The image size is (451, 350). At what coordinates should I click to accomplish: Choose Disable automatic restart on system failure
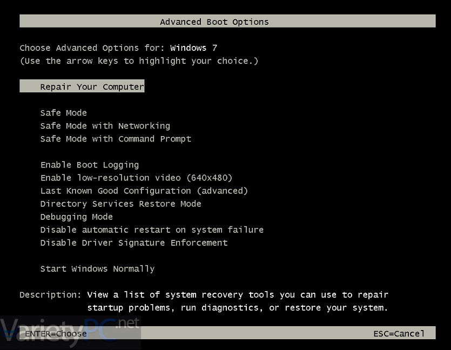(x=152, y=230)
